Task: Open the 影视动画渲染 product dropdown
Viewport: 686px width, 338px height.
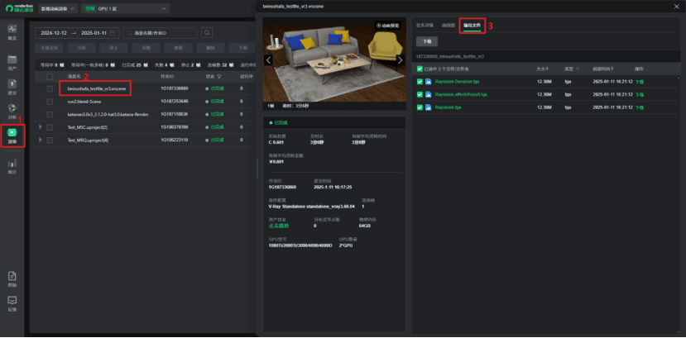Action: pyautogui.click(x=58, y=9)
